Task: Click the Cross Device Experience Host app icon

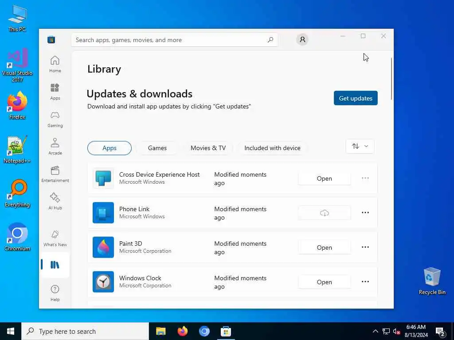Action: click(103, 178)
